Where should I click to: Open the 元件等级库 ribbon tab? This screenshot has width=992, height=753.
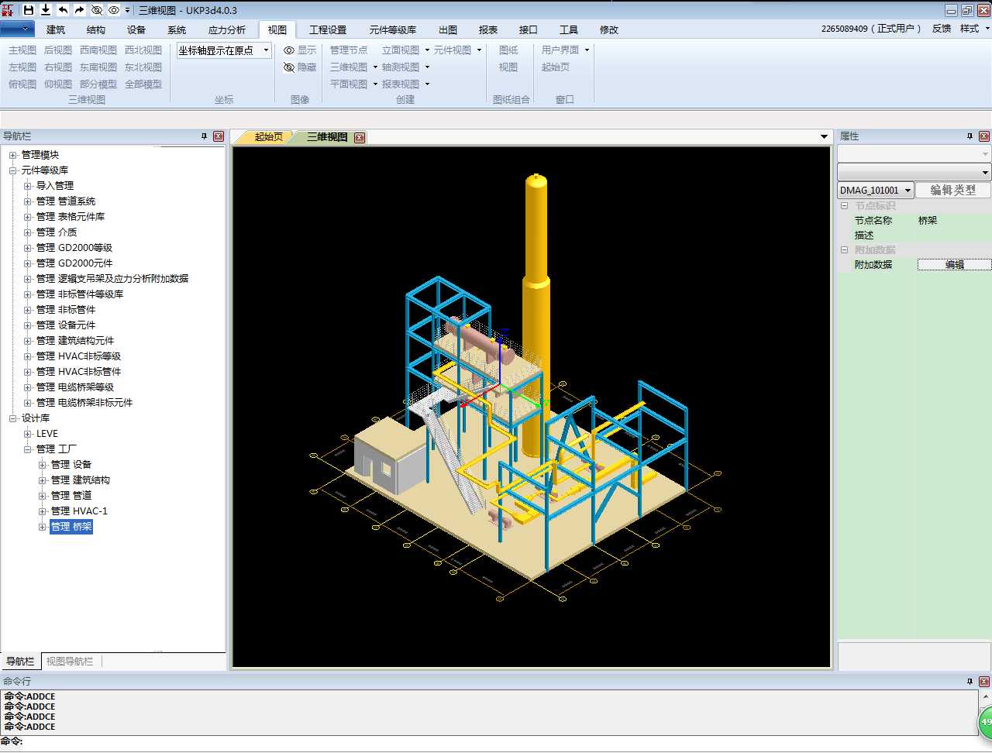coord(393,30)
